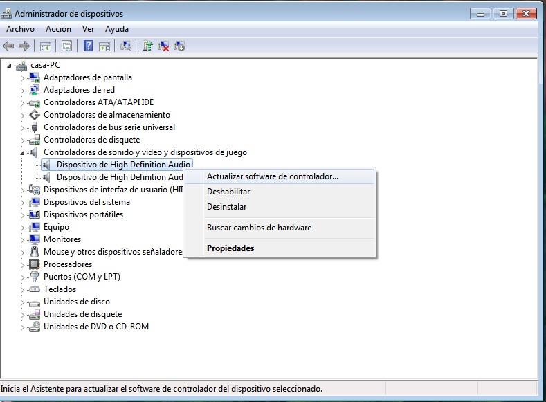Expand the Procesadores node

(22, 265)
